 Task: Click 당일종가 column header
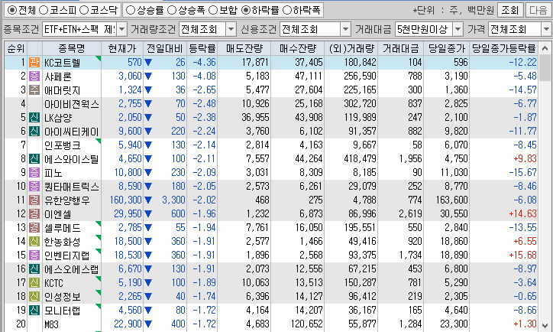(x=447, y=48)
